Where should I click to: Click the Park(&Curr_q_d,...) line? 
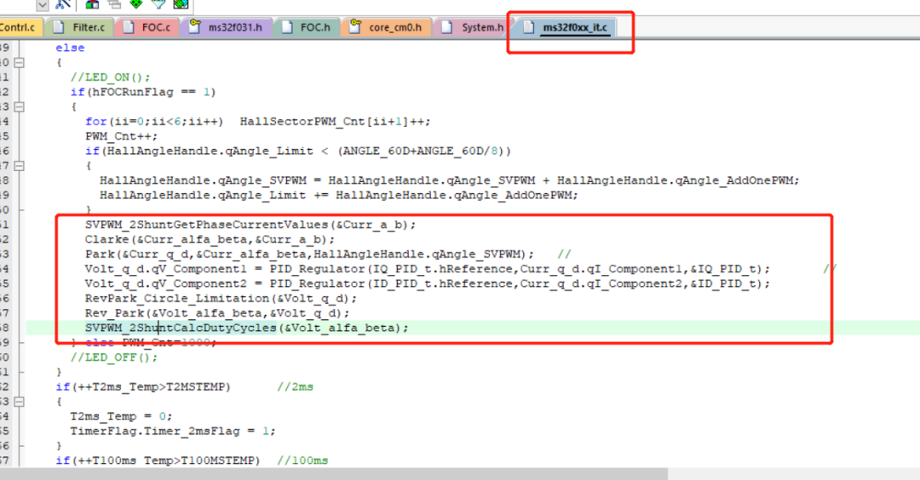click(309, 254)
